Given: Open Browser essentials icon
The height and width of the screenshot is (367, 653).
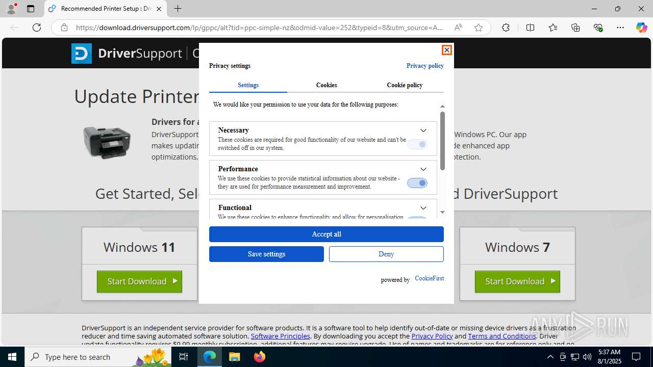Looking at the screenshot, I should pyautogui.click(x=598, y=28).
